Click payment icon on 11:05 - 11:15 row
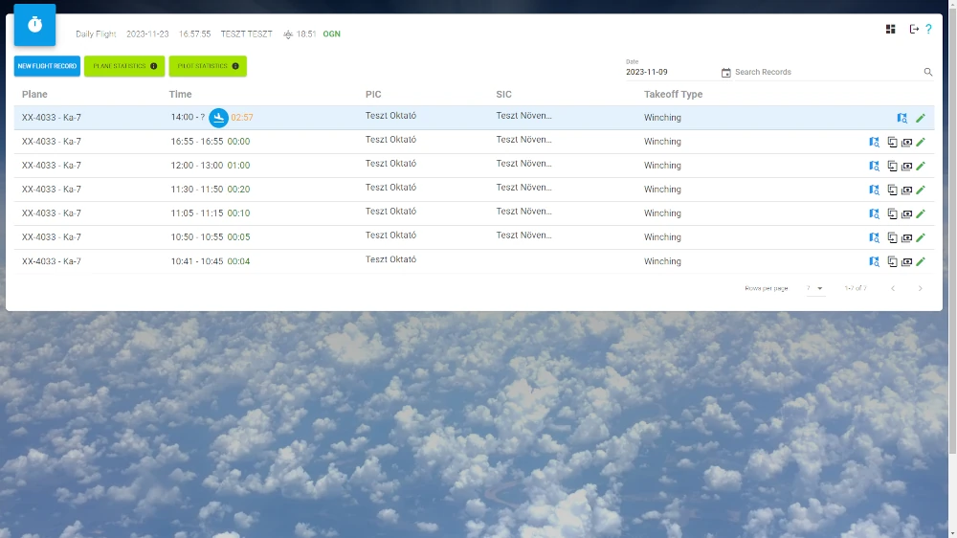 click(906, 213)
